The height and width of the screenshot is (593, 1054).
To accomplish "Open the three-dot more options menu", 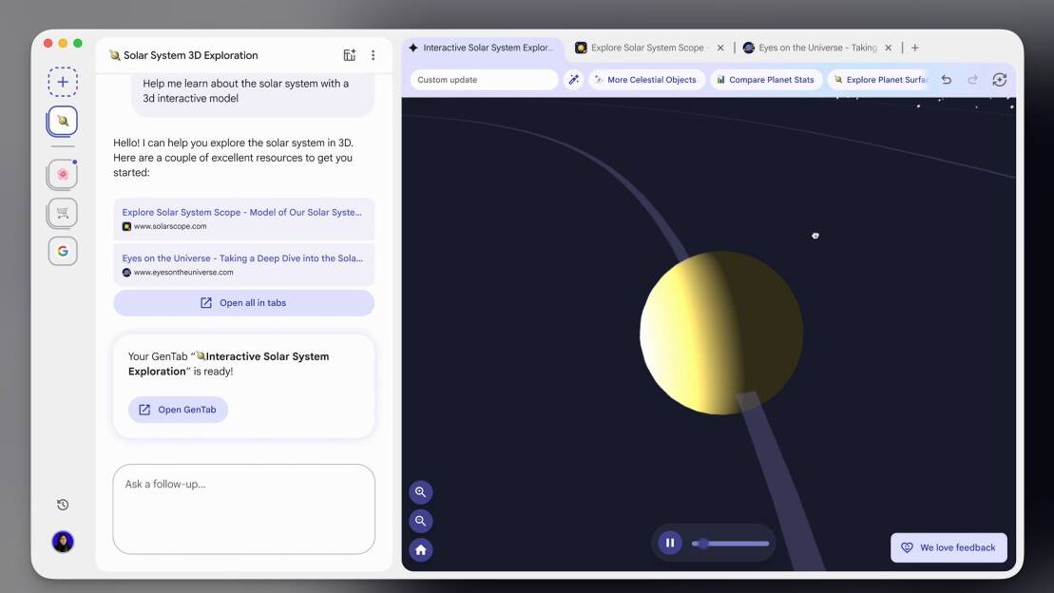I will (374, 55).
